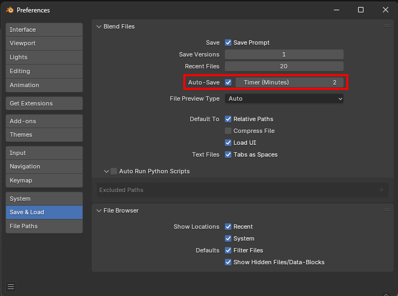Open the Themes tab

[44, 135]
